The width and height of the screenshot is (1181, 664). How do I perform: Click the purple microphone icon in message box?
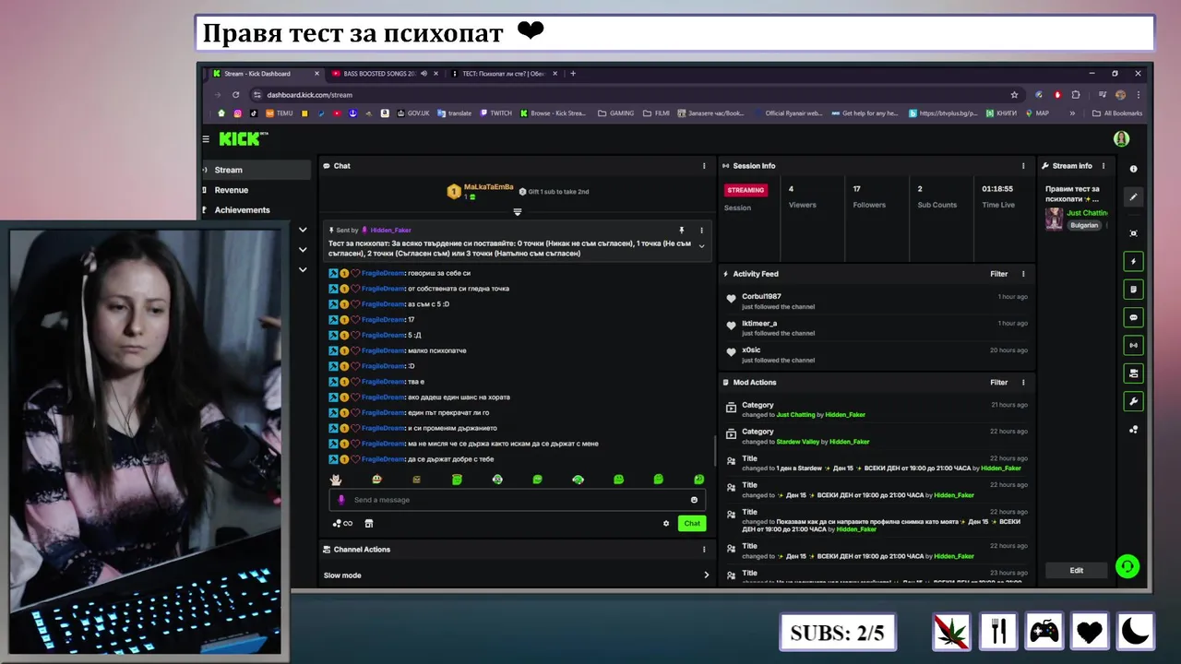[x=341, y=500]
